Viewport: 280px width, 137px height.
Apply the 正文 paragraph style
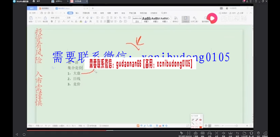tap(137, 19)
